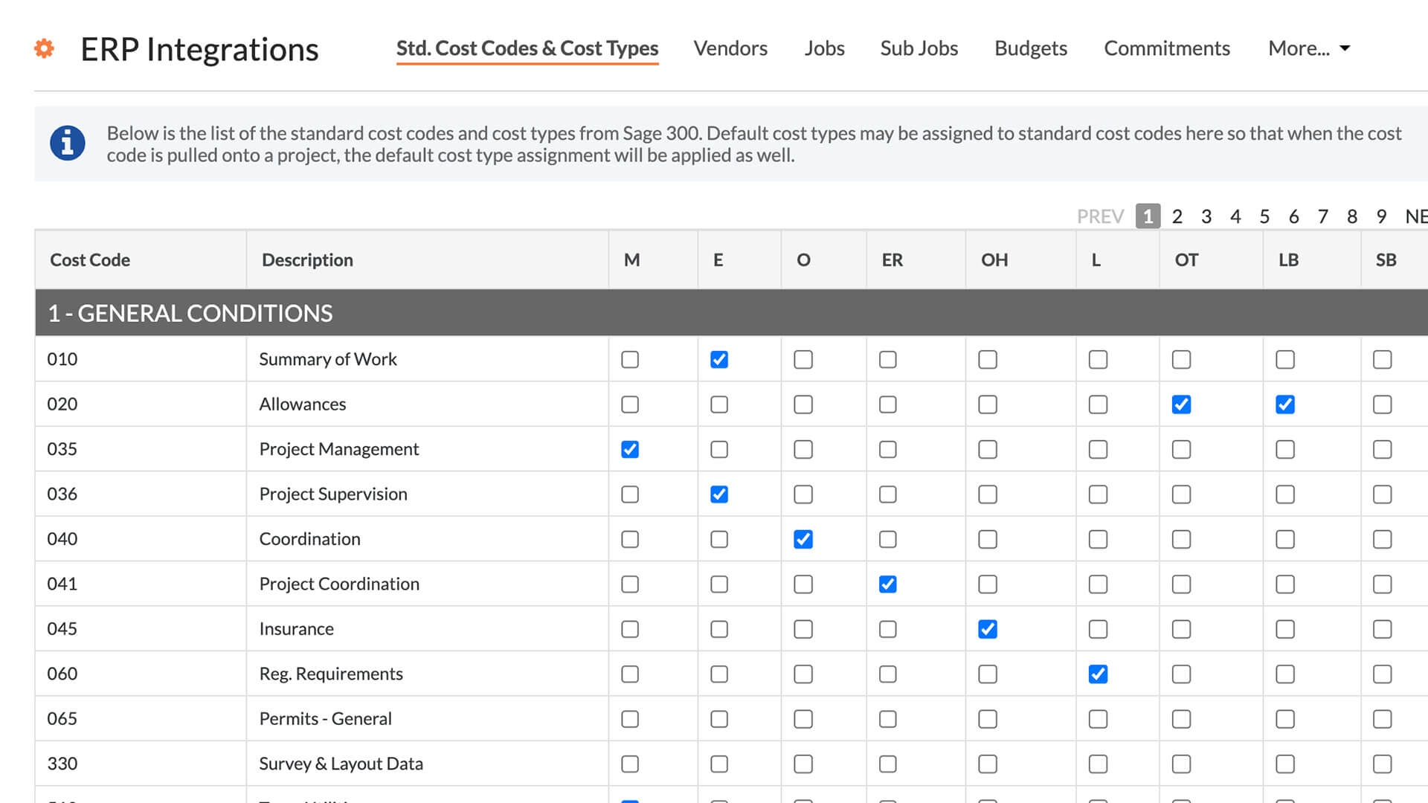Click the ERP Integrations settings gear icon
Viewport: 1428px width, 803px height.
(x=44, y=47)
